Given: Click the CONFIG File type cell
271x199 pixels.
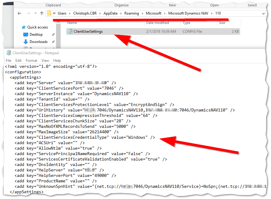Looking at the screenshot, I should [192, 32].
